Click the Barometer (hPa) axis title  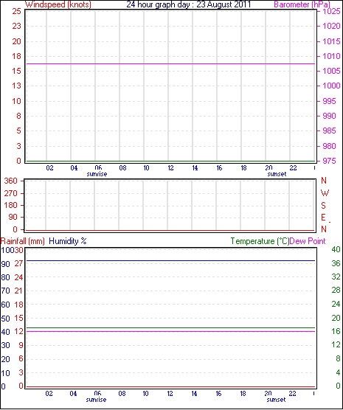[302, 4]
